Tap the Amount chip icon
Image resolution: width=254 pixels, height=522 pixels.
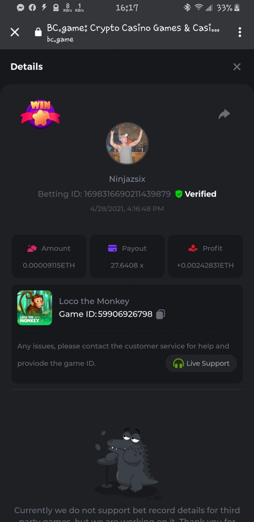(x=32, y=248)
